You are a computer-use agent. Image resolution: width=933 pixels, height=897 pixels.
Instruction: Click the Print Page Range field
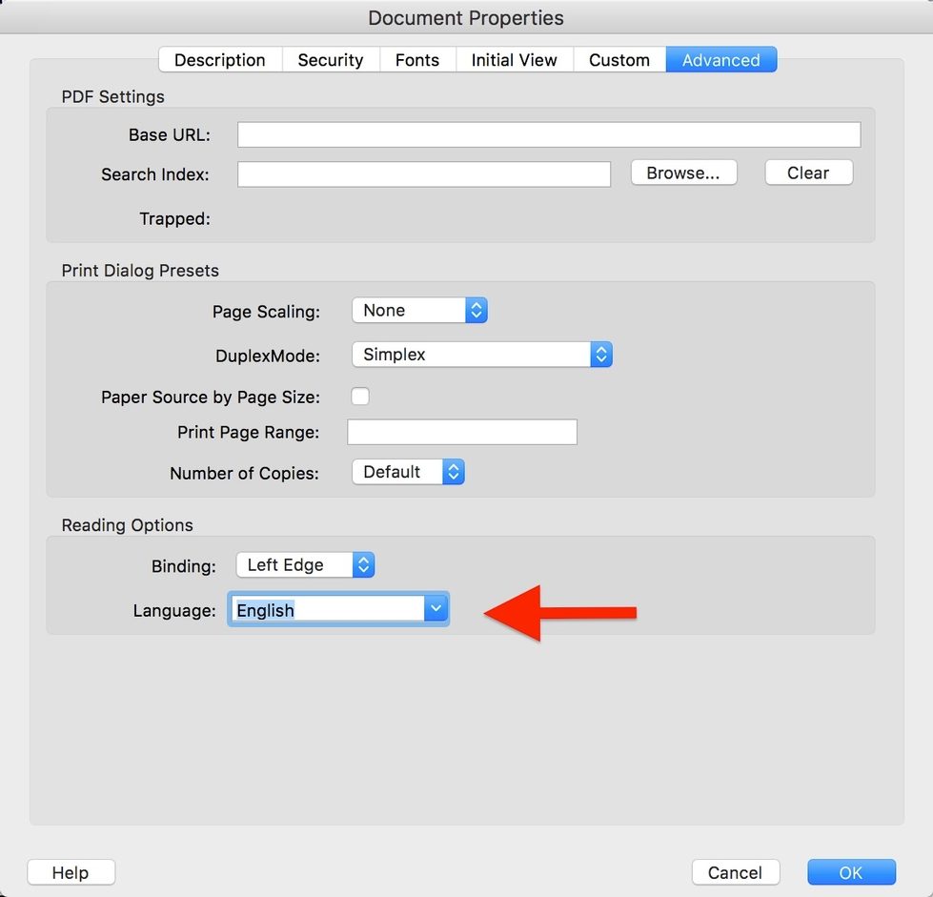462,432
